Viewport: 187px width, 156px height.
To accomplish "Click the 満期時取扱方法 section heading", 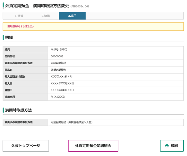I will point(18,110).
